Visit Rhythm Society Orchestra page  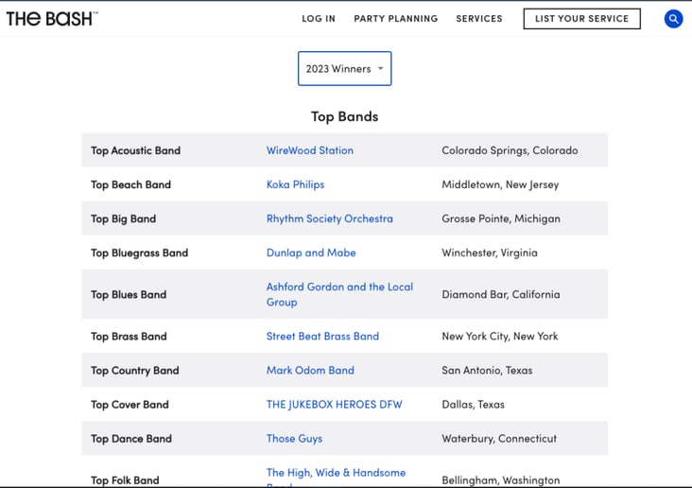pos(329,218)
